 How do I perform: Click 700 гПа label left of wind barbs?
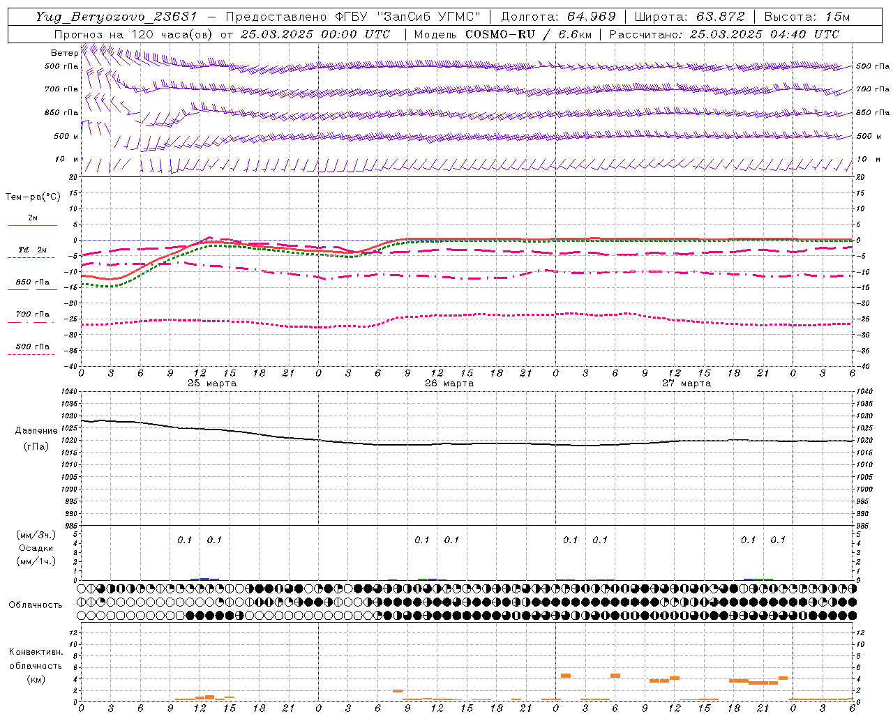61,89
